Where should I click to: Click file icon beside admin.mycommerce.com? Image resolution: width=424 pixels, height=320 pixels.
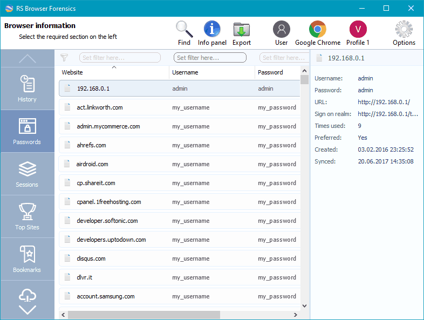pos(67,126)
